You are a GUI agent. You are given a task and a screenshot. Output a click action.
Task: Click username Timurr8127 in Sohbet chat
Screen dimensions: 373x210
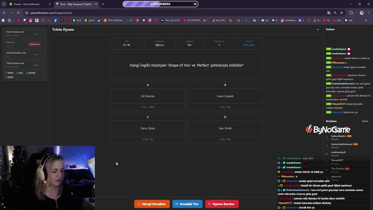point(338,104)
